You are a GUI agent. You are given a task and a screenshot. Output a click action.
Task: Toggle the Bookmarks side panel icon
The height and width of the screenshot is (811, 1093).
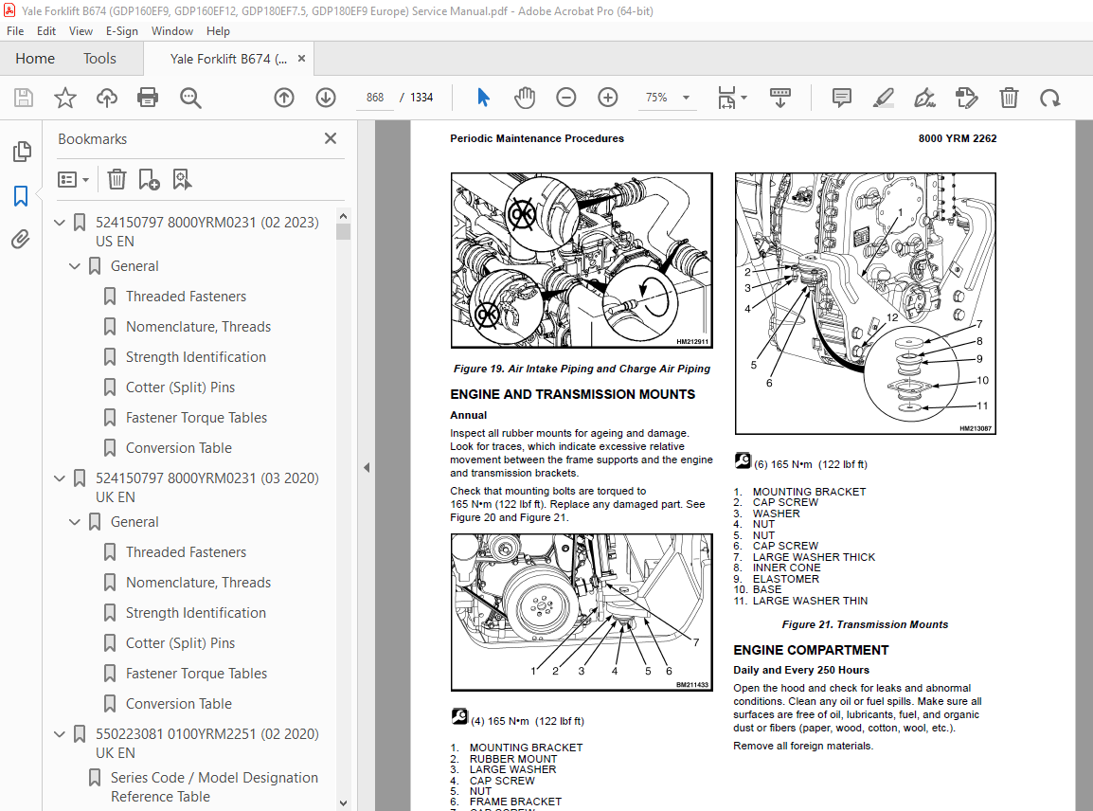[21, 196]
